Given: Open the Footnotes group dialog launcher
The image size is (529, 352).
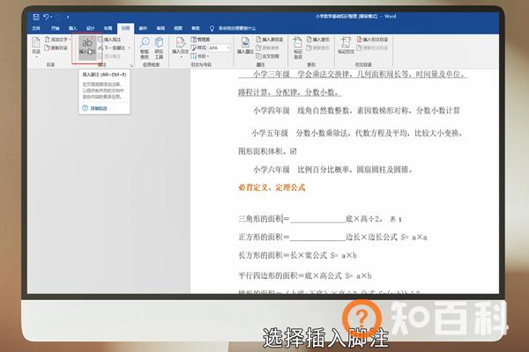Looking at the screenshot, I should click(x=131, y=65).
